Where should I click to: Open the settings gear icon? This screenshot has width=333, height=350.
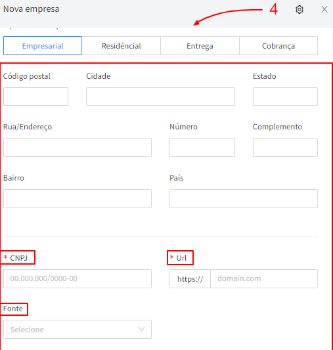pos(300,9)
